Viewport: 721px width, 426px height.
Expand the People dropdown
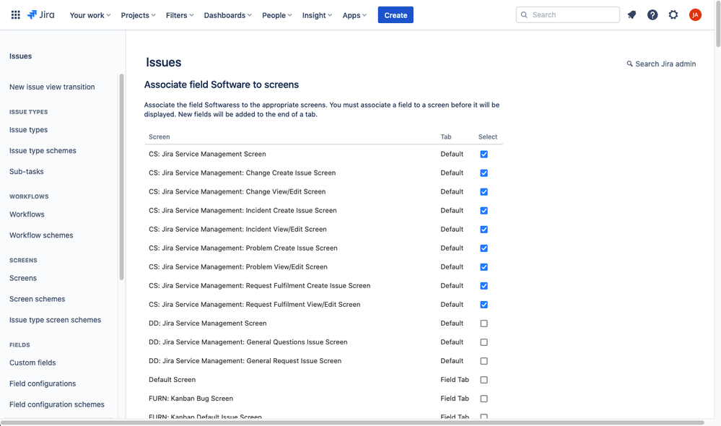[x=277, y=15]
